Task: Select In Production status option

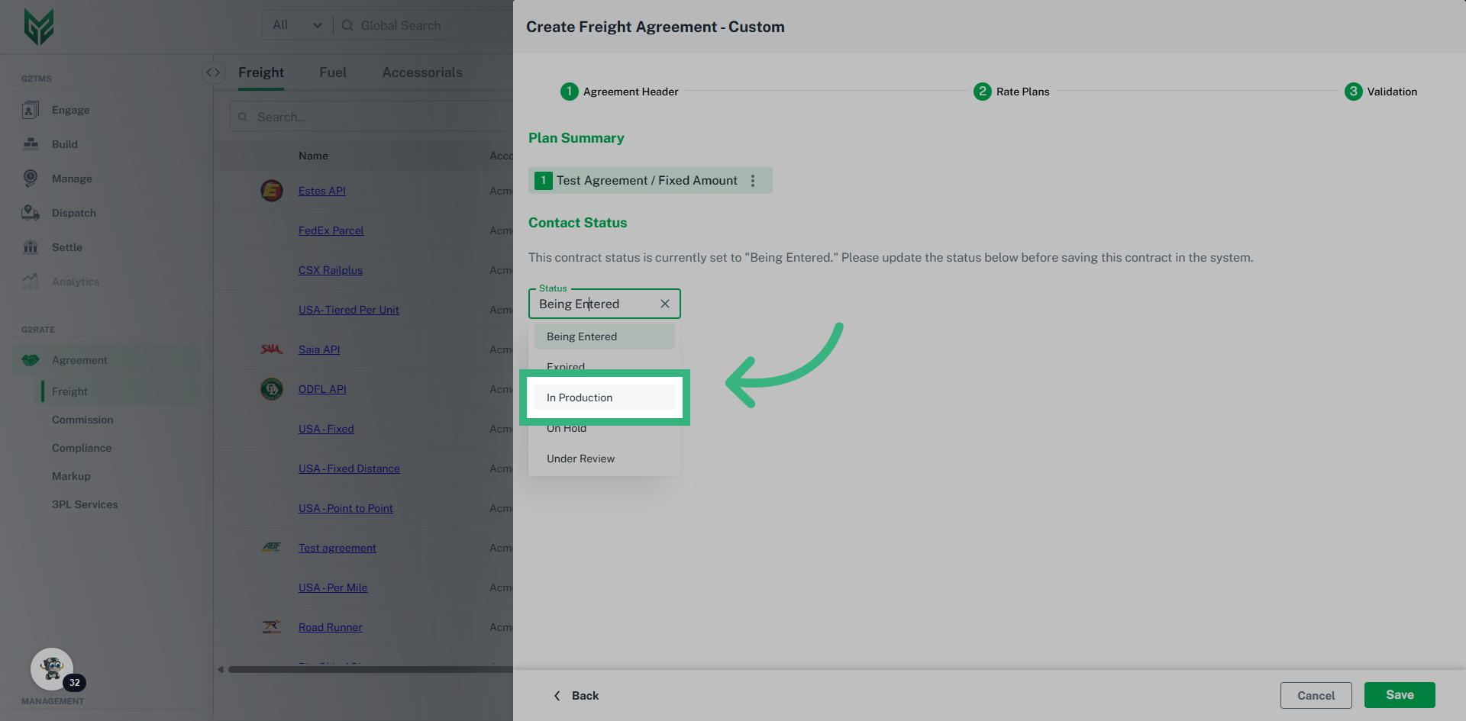Action: [x=580, y=398]
